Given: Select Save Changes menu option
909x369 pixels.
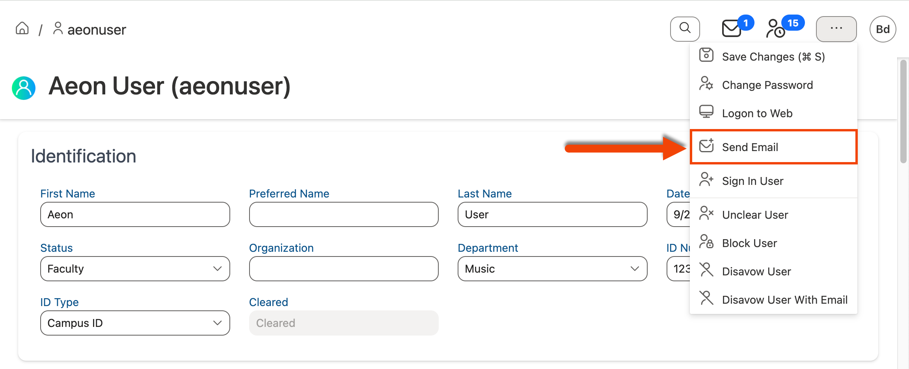Looking at the screenshot, I should [x=773, y=57].
